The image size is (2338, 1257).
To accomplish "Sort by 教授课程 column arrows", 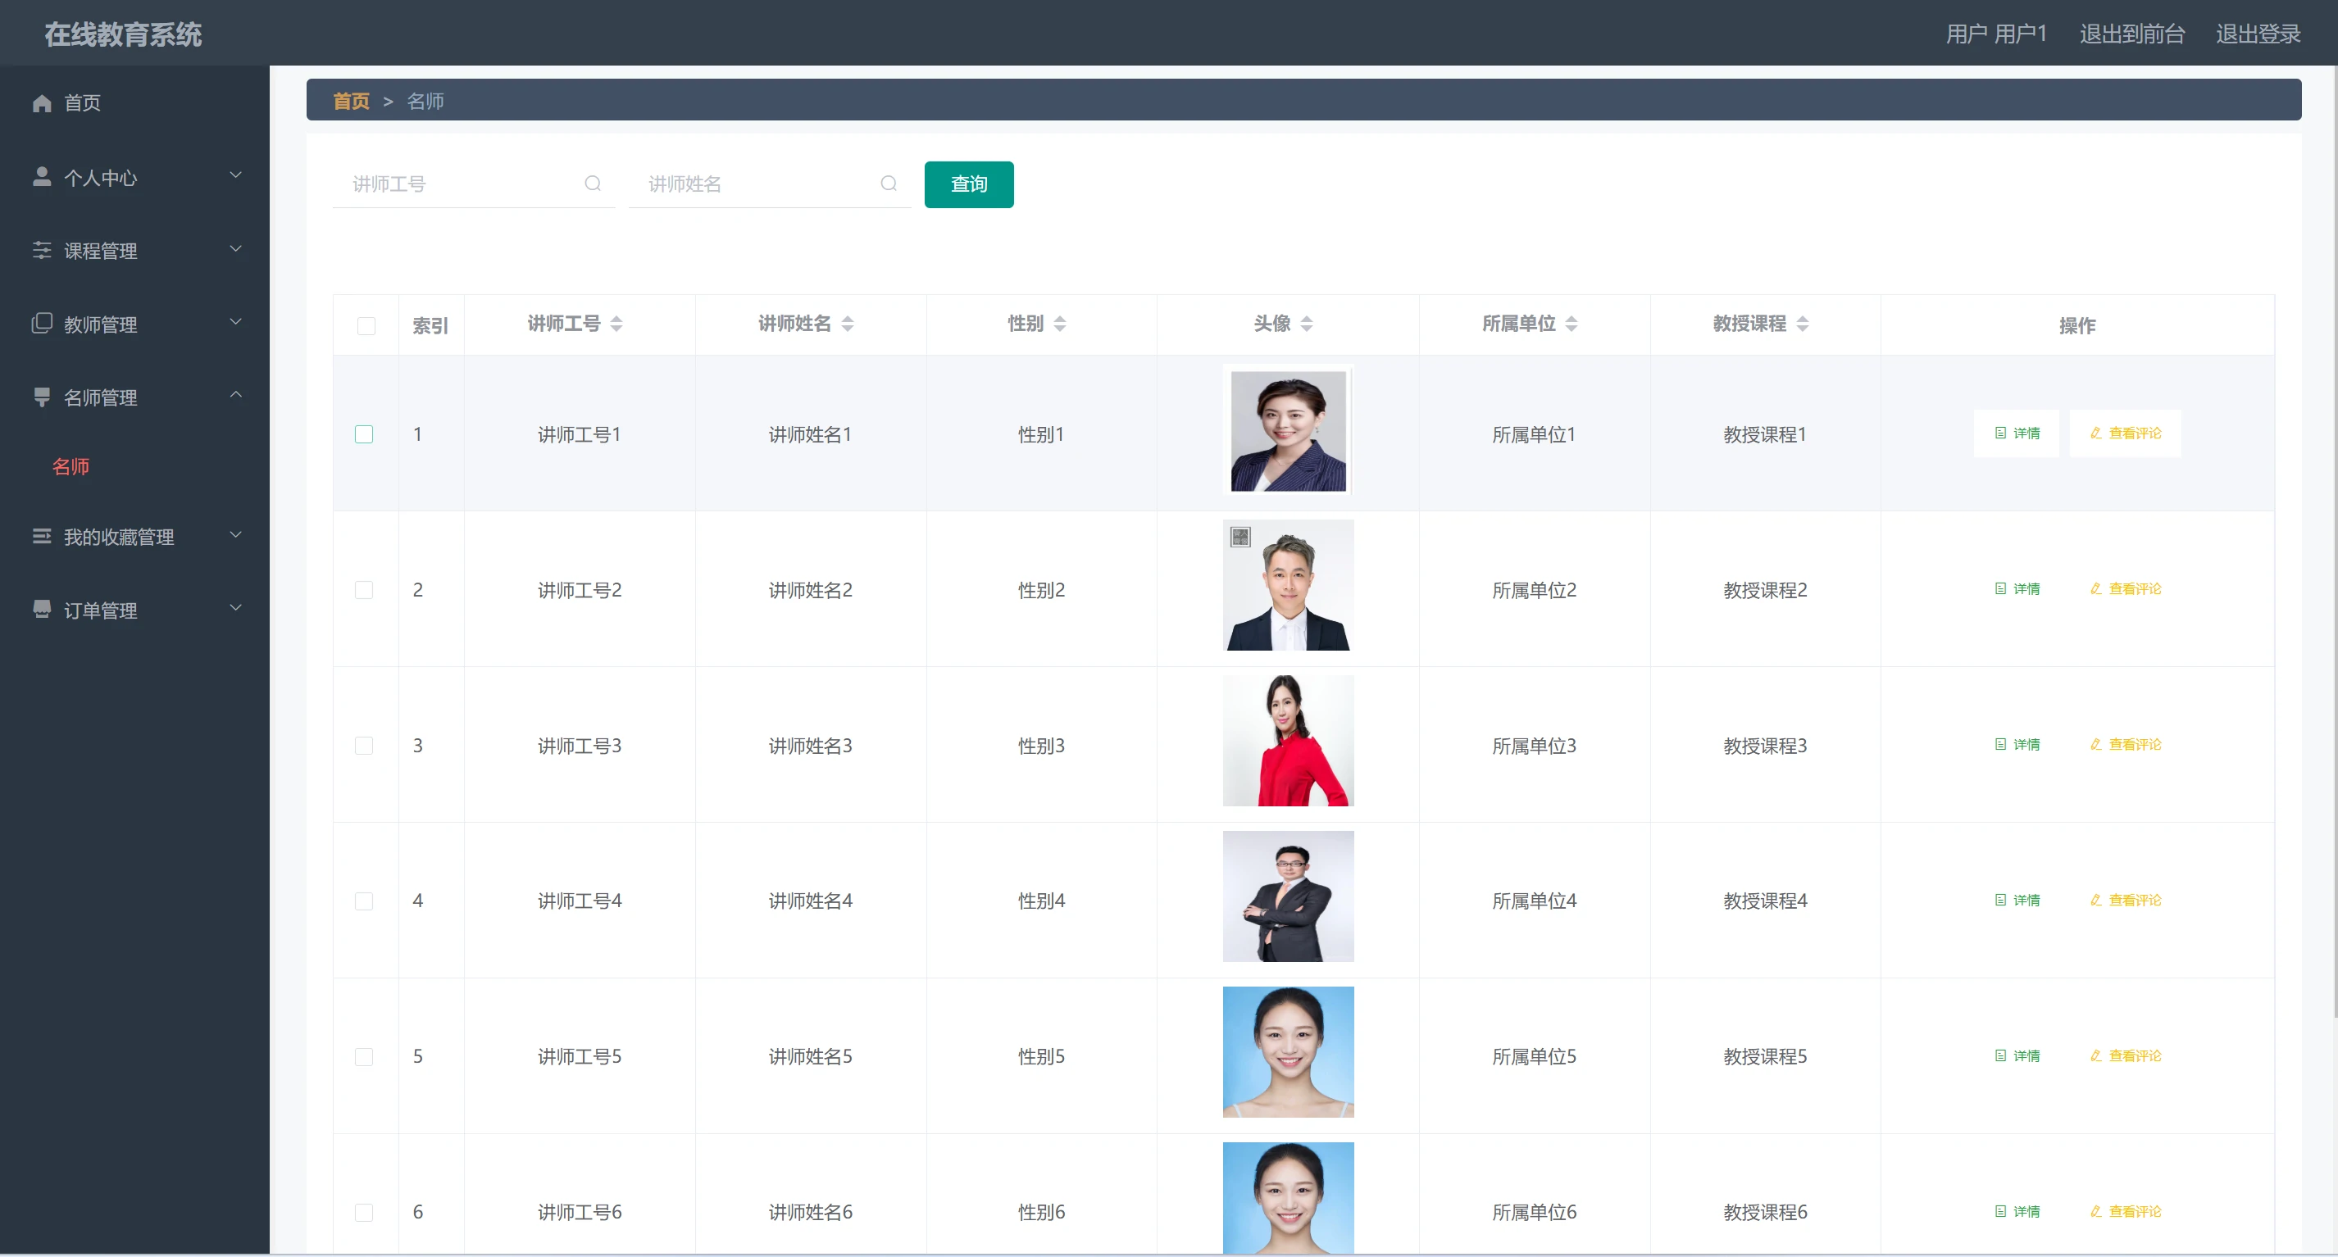I will [1803, 324].
